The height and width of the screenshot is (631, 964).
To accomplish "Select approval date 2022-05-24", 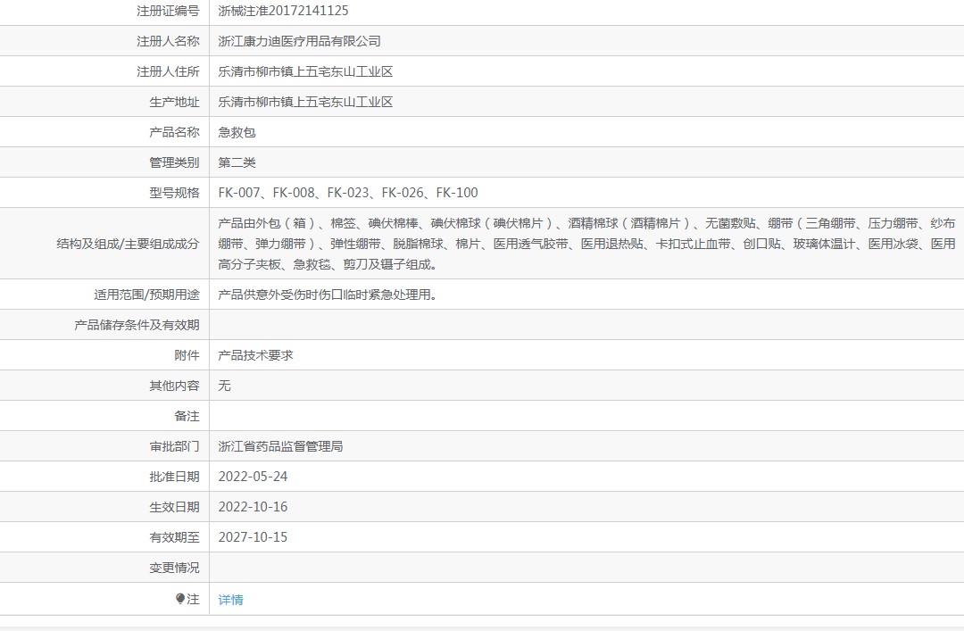I will [x=253, y=477].
